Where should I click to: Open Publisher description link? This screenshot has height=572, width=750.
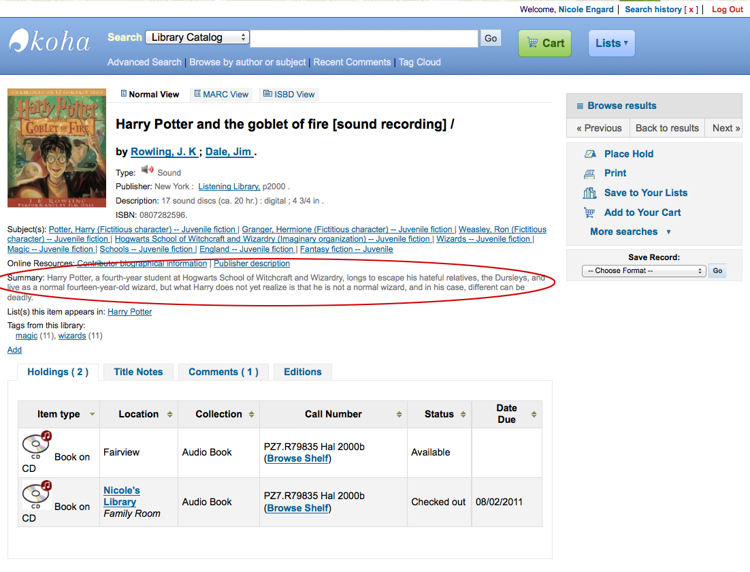click(x=252, y=264)
